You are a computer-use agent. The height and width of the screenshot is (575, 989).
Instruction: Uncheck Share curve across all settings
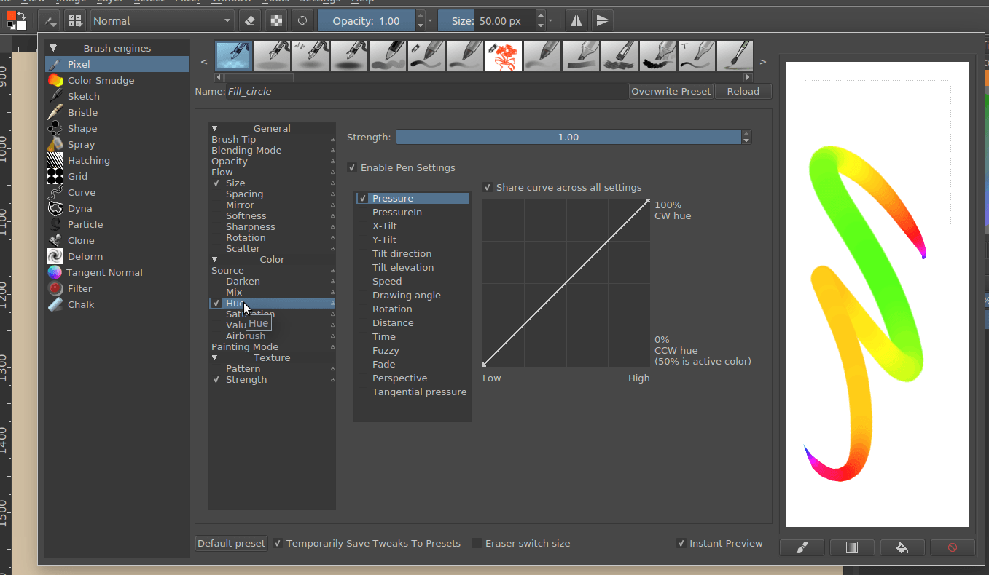click(x=487, y=187)
